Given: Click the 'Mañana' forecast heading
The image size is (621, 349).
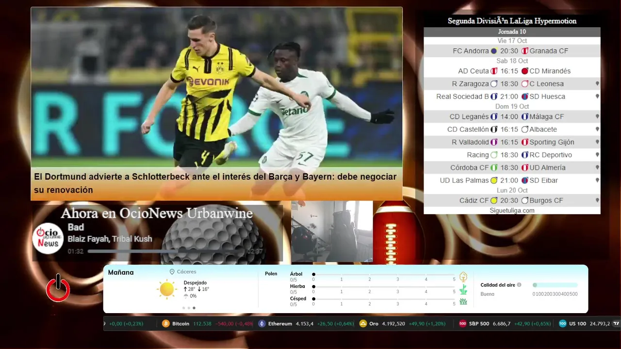Looking at the screenshot, I should pyautogui.click(x=121, y=272).
